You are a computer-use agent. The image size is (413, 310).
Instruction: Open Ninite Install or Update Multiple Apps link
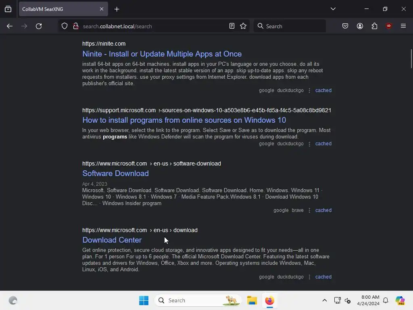pos(162,54)
